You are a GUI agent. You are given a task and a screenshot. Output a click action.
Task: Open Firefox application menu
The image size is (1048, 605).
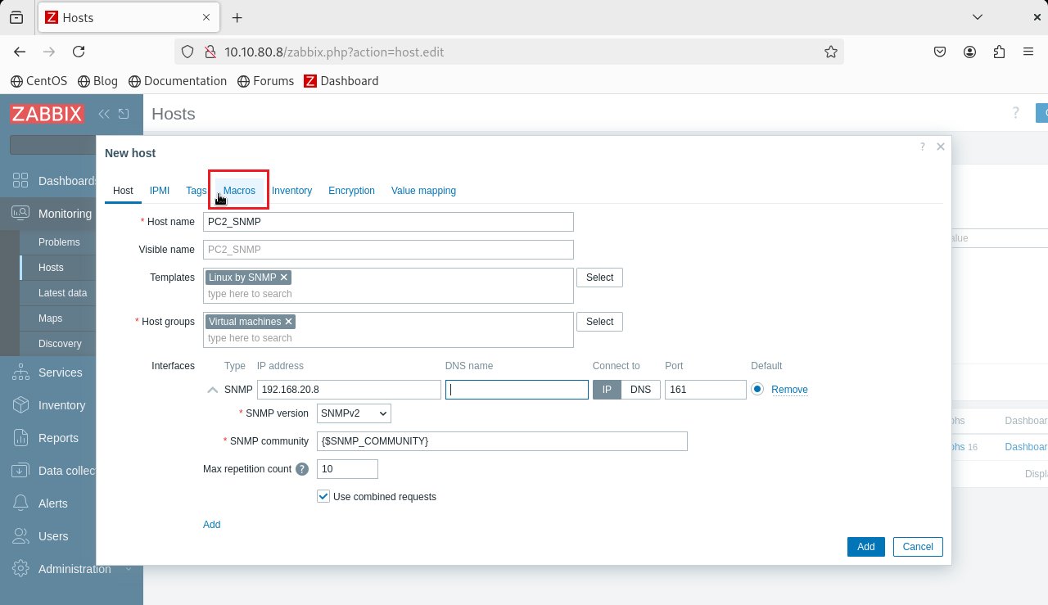pyautogui.click(x=1028, y=52)
